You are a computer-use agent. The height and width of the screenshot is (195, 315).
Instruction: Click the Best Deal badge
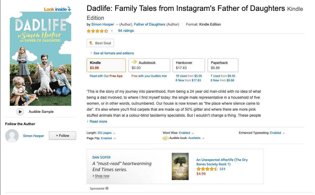coord(100,43)
